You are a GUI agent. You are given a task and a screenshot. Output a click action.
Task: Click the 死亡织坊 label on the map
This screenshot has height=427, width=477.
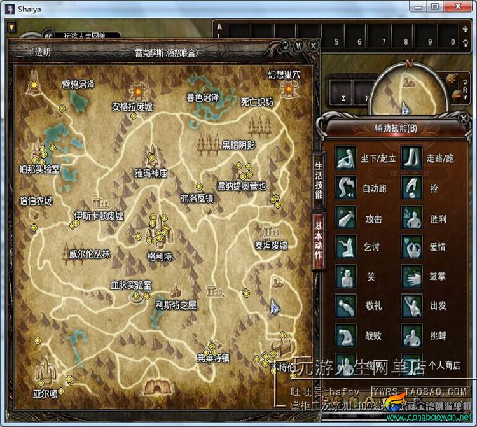pos(257,102)
